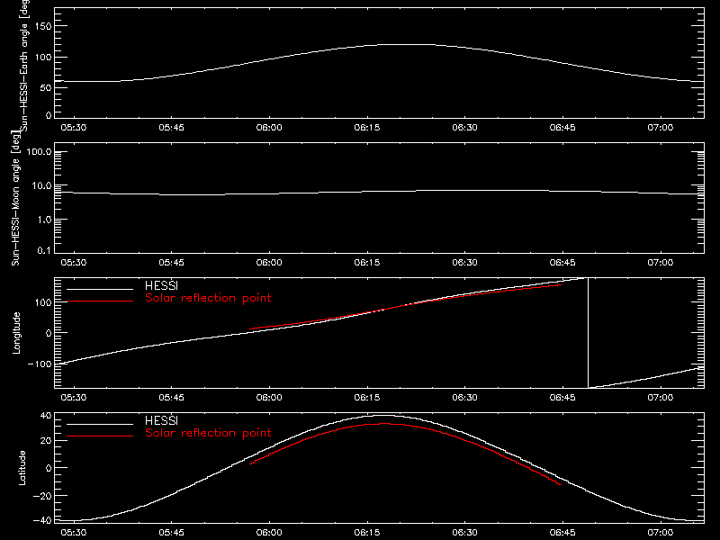Select HESSI legend text in Latitude plot
This screenshot has width=720, height=540.
(x=161, y=420)
